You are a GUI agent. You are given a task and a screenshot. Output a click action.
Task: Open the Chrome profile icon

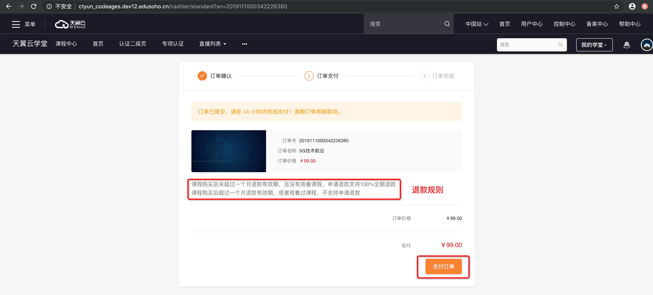(x=632, y=7)
